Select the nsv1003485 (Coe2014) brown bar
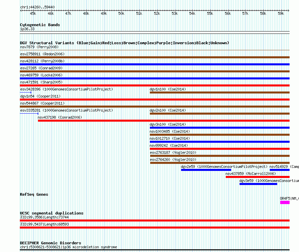299x252 pixels. point(220,135)
